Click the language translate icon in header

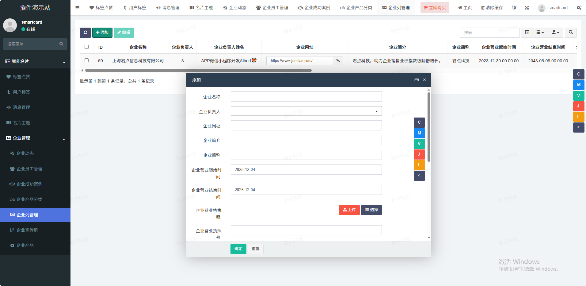point(514,8)
